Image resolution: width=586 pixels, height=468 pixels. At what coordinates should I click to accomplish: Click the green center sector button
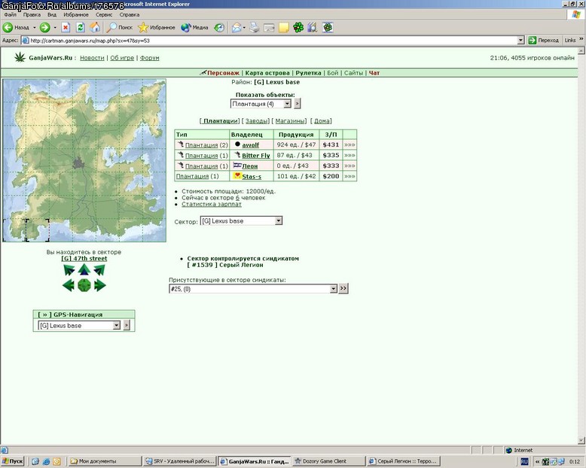click(84, 285)
